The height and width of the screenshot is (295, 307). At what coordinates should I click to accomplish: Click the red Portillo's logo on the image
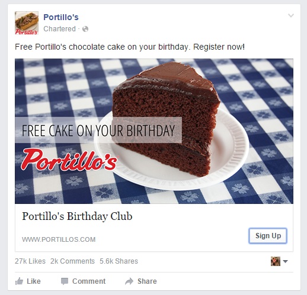pyautogui.click(x=69, y=160)
